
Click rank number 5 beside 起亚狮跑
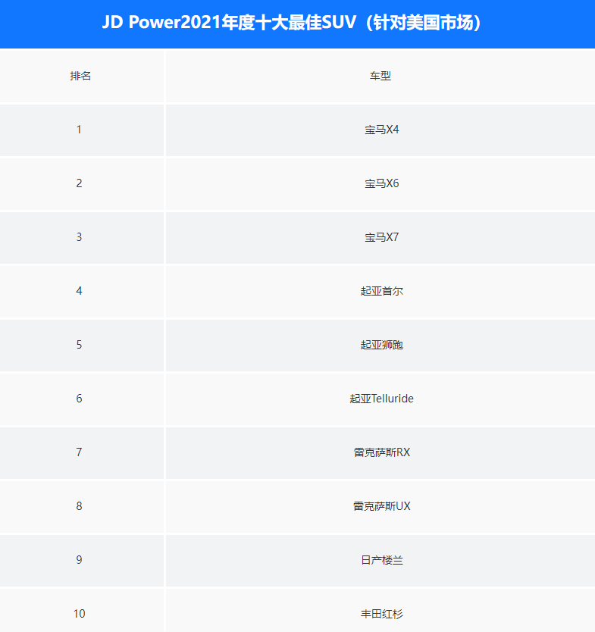79,345
